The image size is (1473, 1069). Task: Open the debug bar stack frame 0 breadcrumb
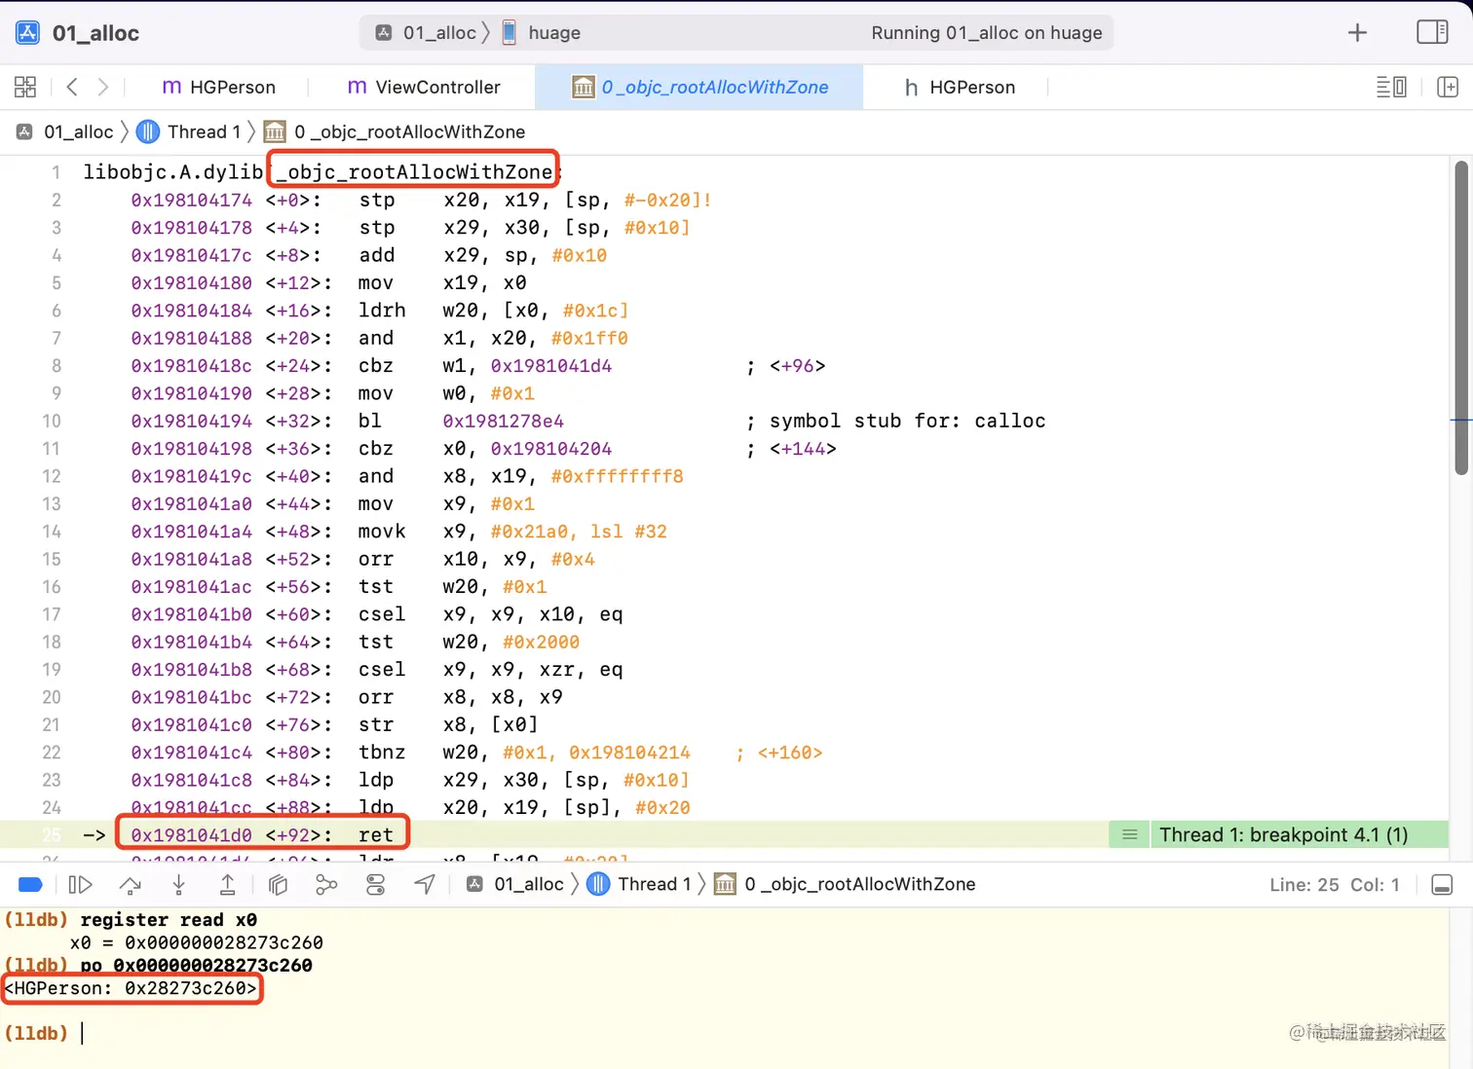(845, 884)
